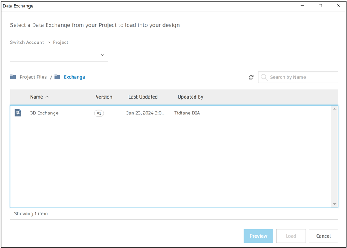Open the Exchange breadcrumb folder
Screen dimensions: 347x248
coord(74,77)
